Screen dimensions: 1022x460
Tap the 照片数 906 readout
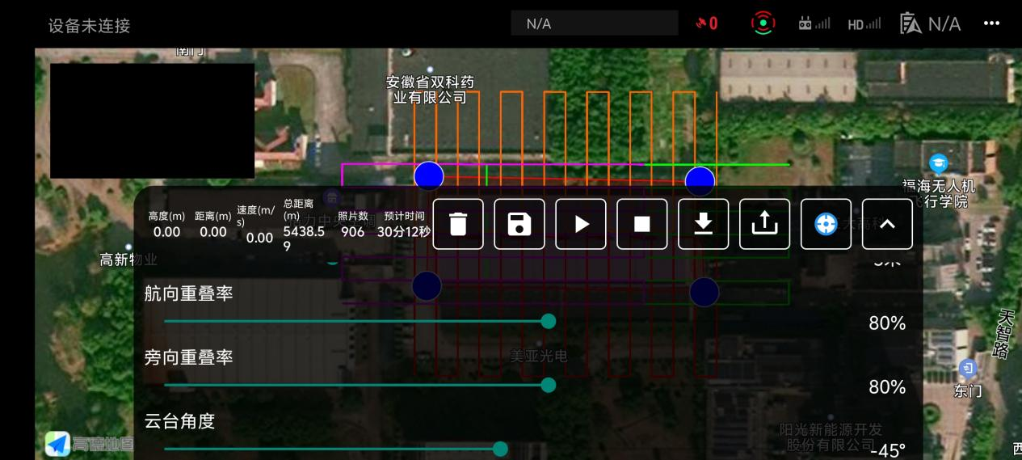coord(352,225)
